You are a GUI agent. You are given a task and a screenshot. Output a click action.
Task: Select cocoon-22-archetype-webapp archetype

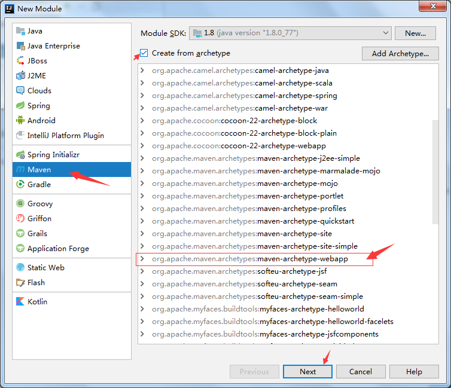pos(239,146)
